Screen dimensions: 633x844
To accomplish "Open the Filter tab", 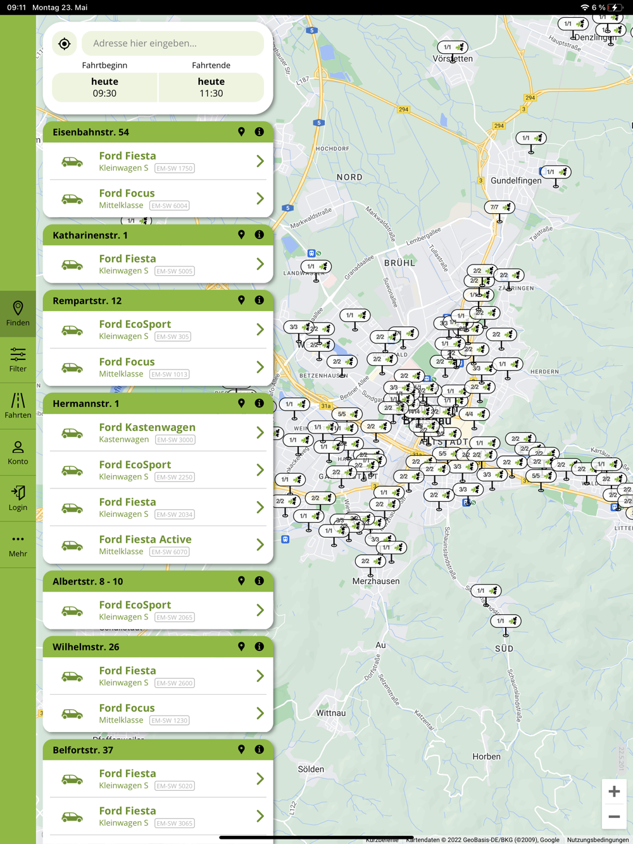I will pos(18,360).
